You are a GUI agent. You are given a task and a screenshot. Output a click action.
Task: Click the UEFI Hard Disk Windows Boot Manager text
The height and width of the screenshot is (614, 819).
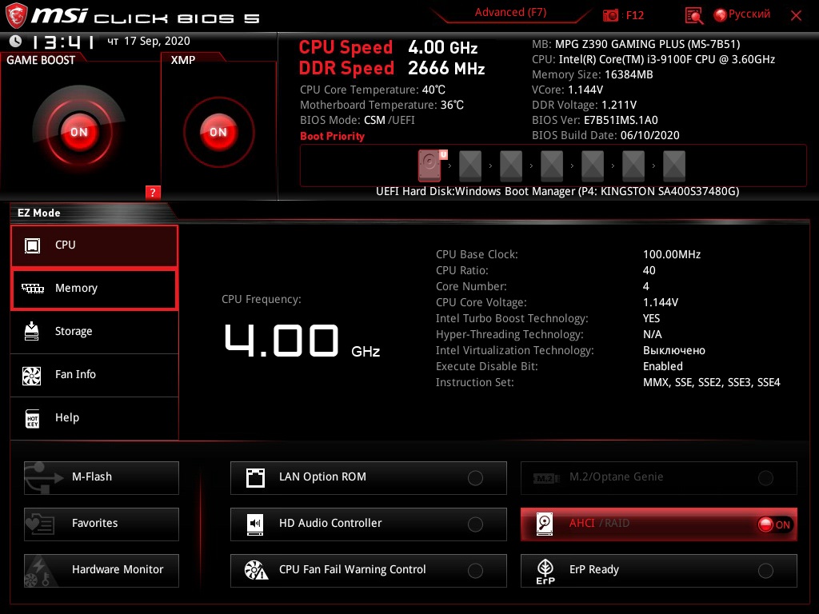[x=557, y=192]
